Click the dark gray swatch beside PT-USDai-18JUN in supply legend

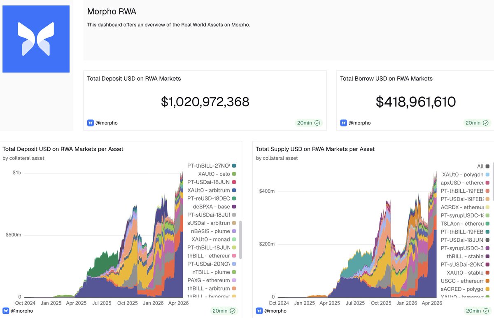(x=487, y=240)
